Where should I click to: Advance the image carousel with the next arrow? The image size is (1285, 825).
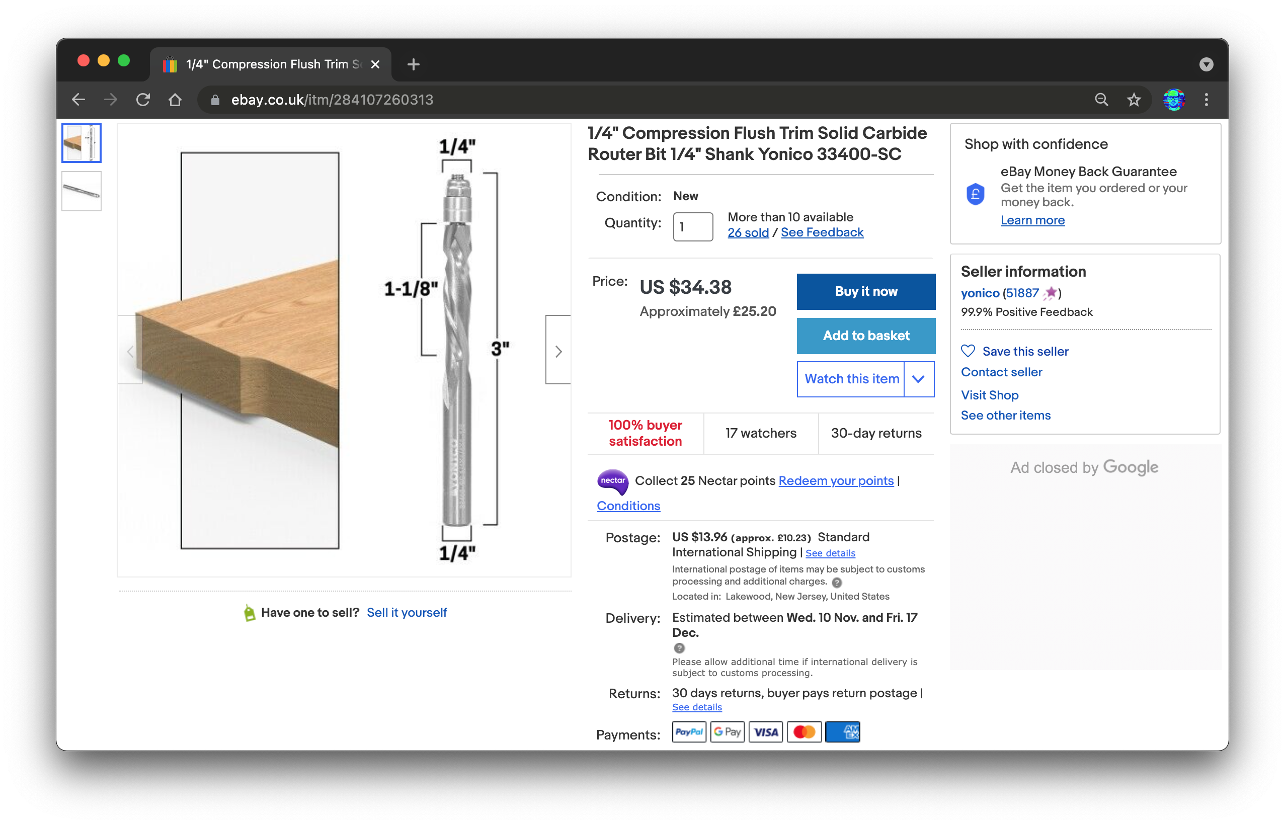point(558,351)
